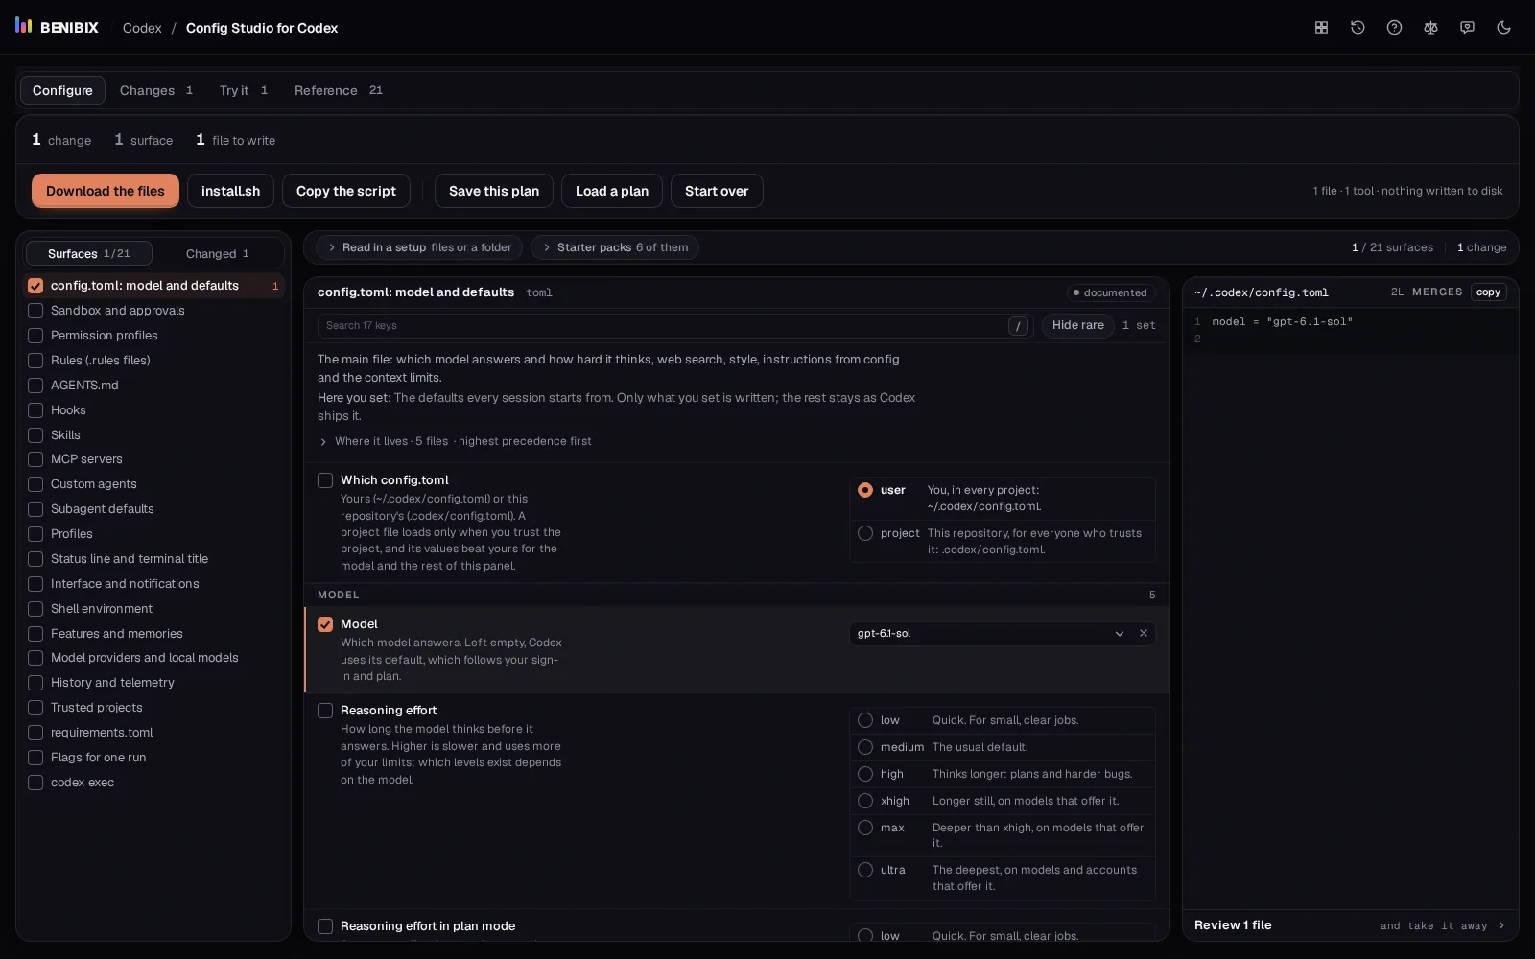1535x959 pixels.
Task: Clear the Model value with the X icon
Action: click(x=1143, y=634)
